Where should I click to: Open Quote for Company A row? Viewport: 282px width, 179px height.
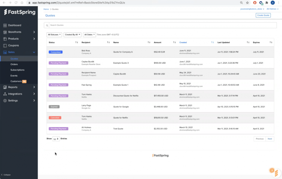160,52
